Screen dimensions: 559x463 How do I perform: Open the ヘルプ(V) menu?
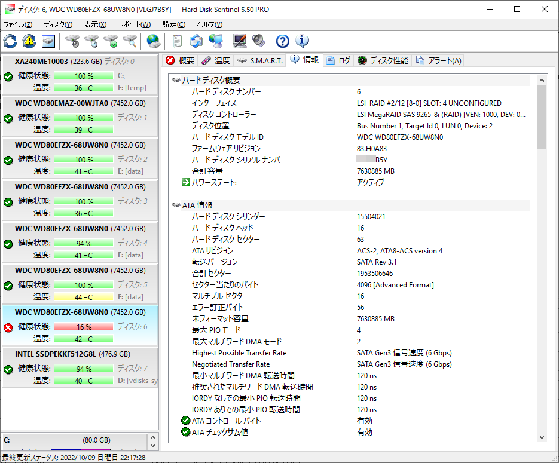tap(210, 24)
